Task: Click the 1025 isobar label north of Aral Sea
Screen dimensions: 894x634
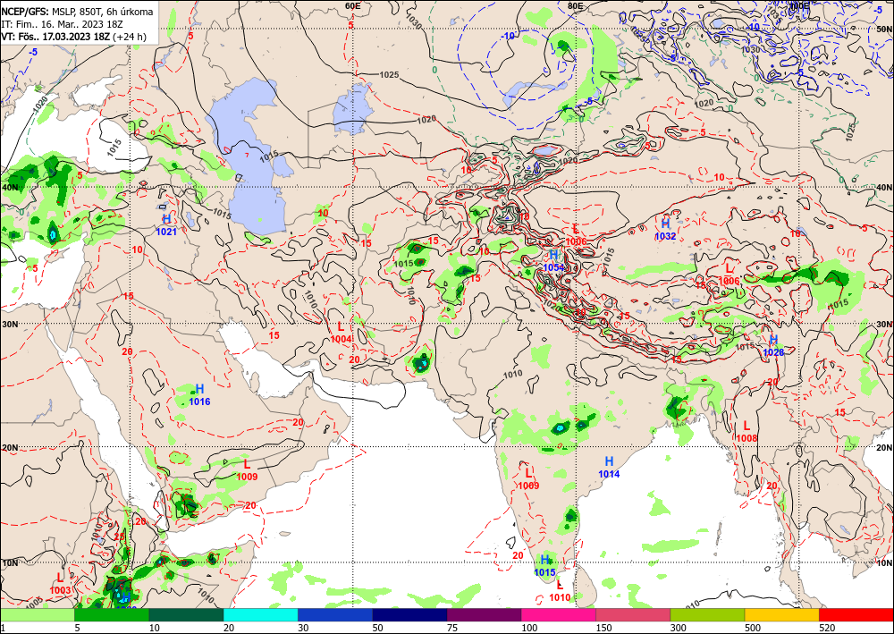Action: (x=389, y=75)
